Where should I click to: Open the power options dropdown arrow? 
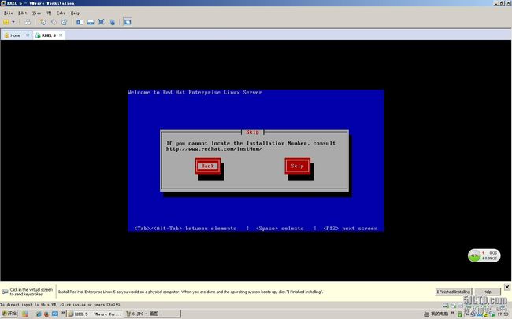pyautogui.click(x=13, y=22)
